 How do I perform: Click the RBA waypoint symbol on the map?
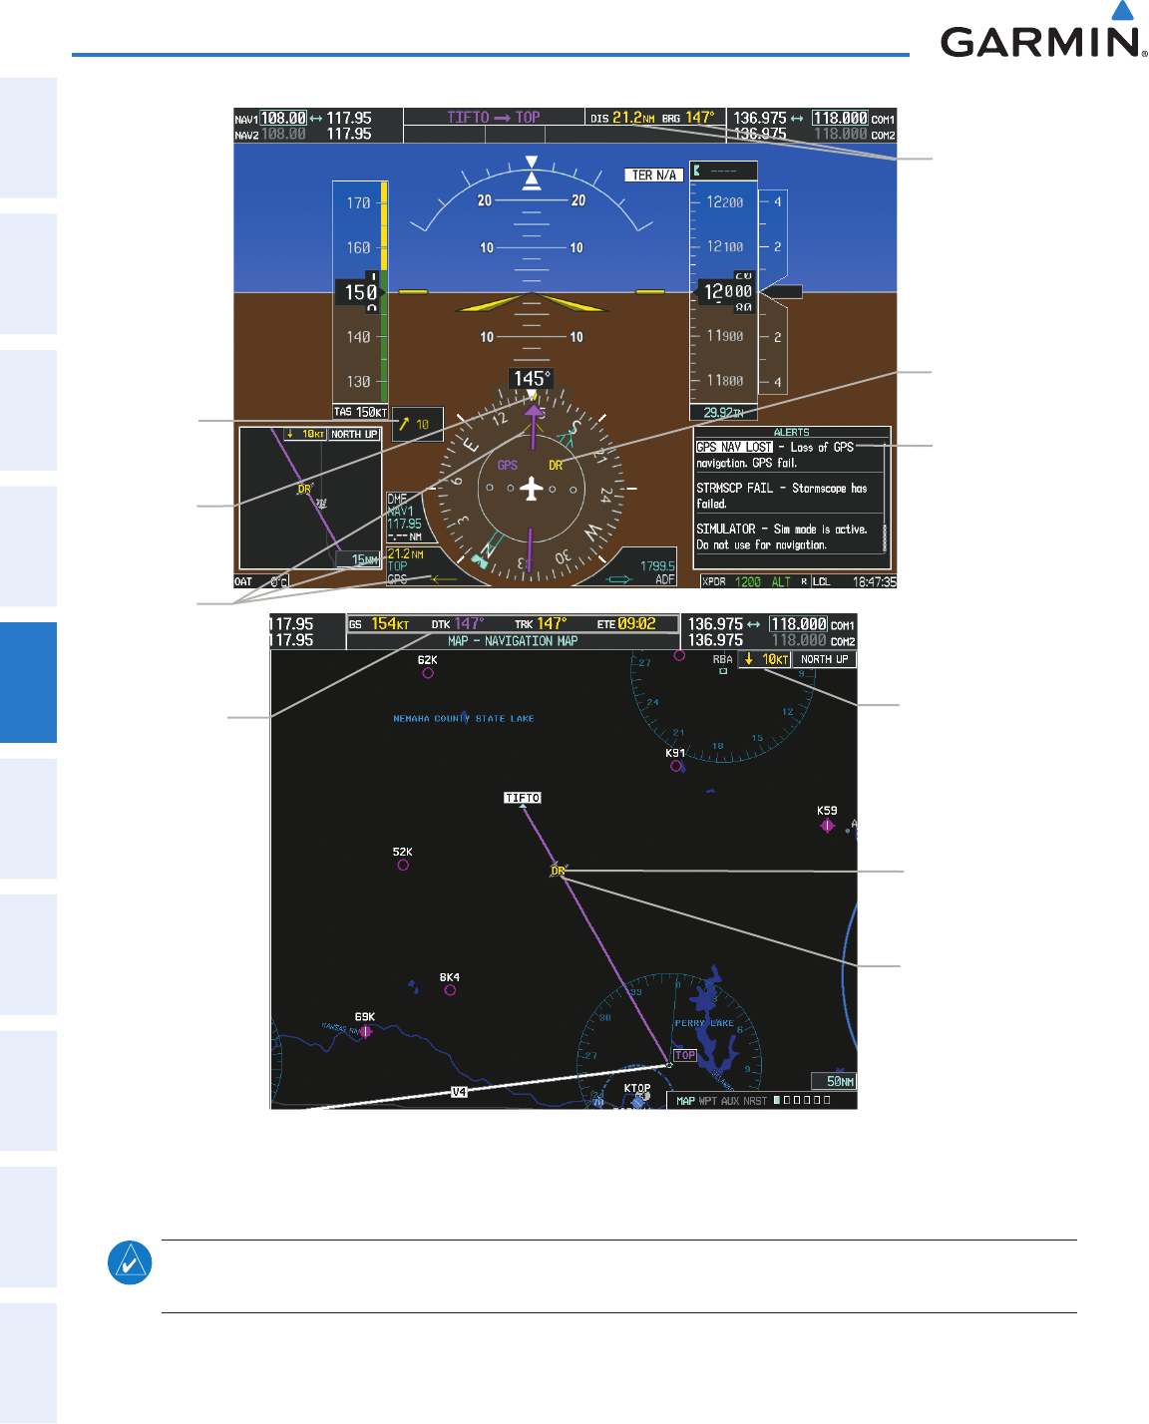point(723,671)
